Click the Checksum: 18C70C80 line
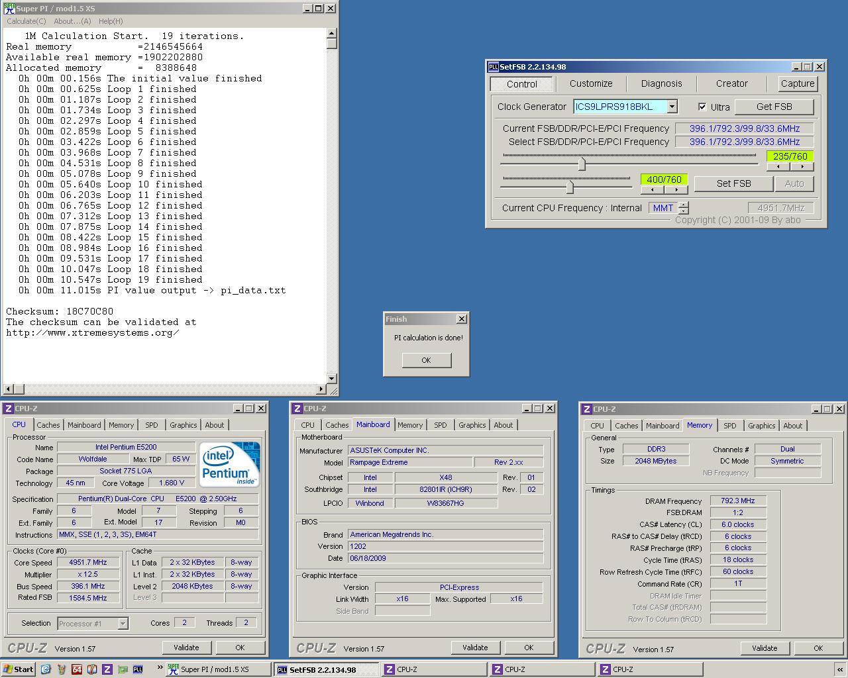This screenshot has width=848, height=678. coord(60,311)
